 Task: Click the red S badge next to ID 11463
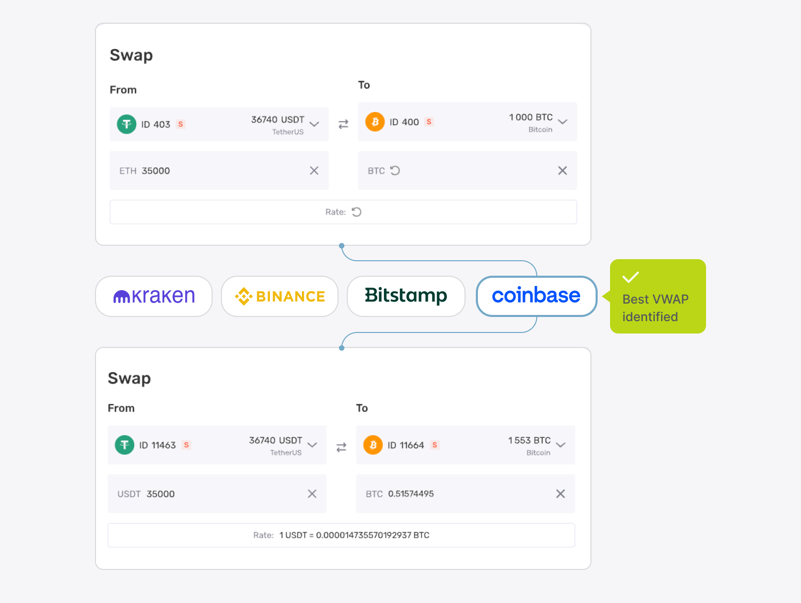click(187, 445)
